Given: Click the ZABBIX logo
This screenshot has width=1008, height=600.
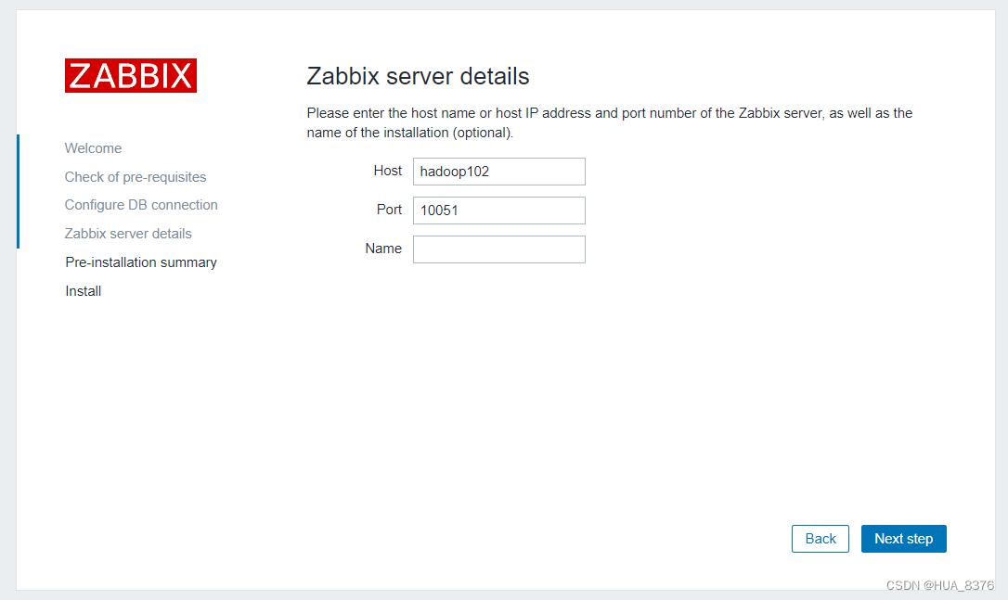Looking at the screenshot, I should (x=130, y=75).
